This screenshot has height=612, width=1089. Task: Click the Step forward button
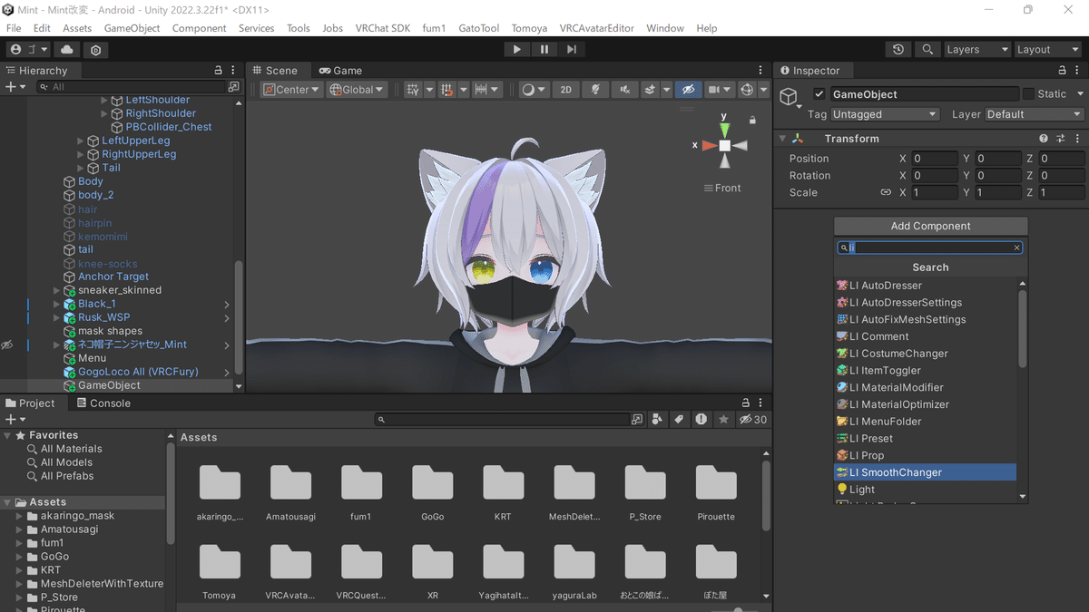coord(571,50)
